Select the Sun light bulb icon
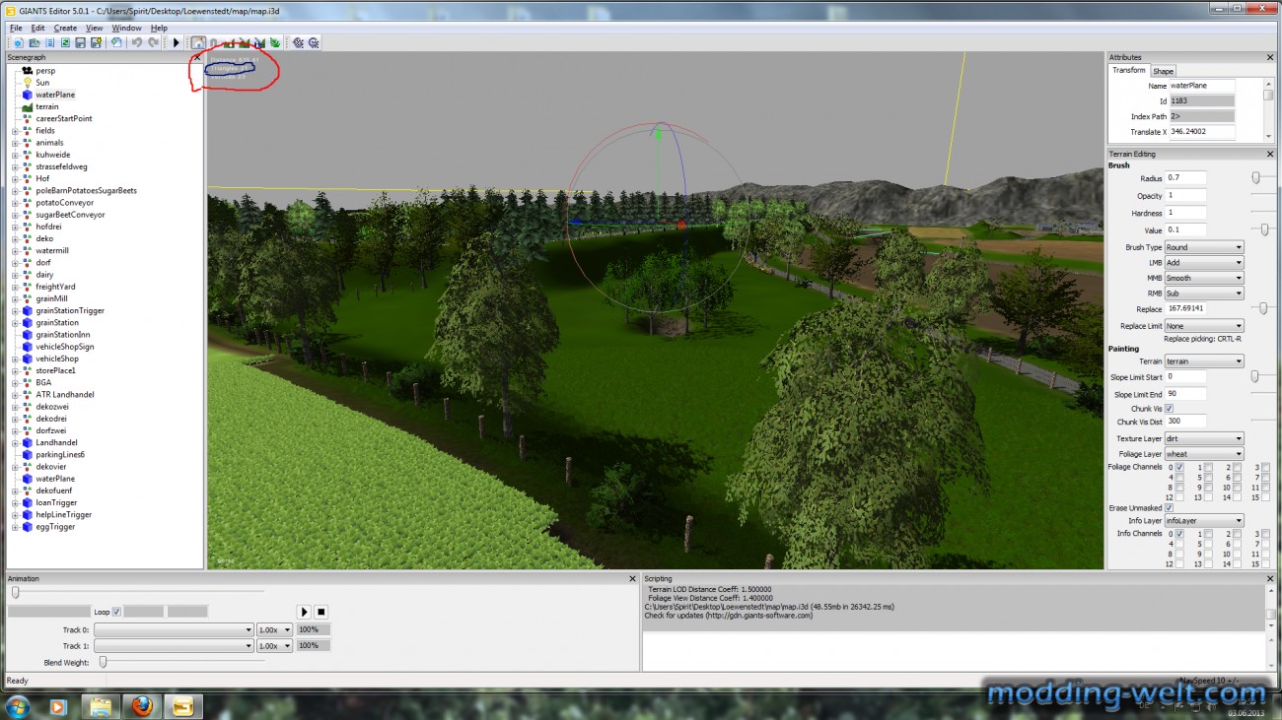 27,83
